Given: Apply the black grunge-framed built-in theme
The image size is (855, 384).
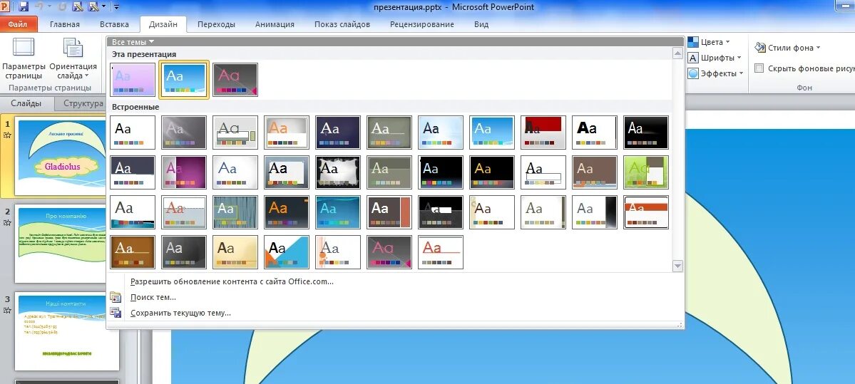Looking at the screenshot, I should tap(338, 172).
